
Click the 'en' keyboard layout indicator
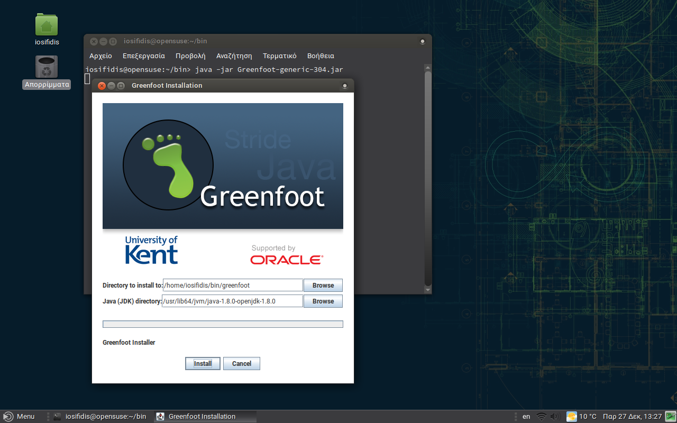point(526,417)
